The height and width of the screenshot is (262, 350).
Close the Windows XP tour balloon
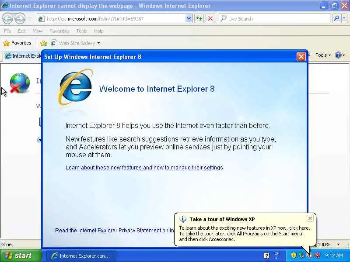pos(310,219)
